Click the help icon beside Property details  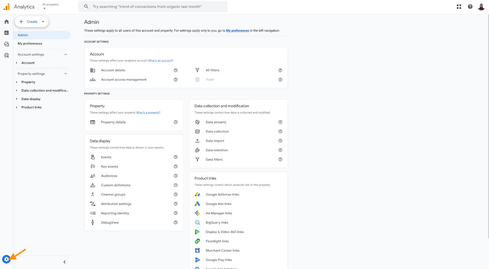[176, 122]
